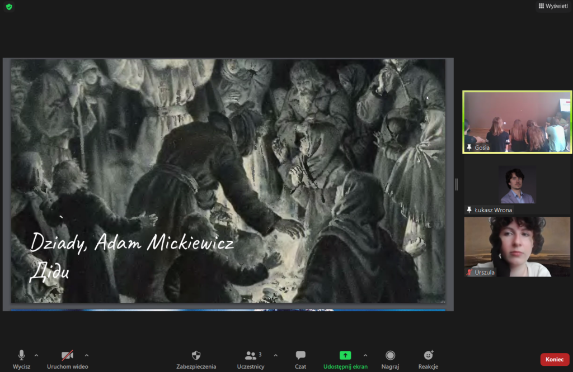Click the shared Dziady slide
The width and height of the screenshot is (573, 372).
coord(228,181)
